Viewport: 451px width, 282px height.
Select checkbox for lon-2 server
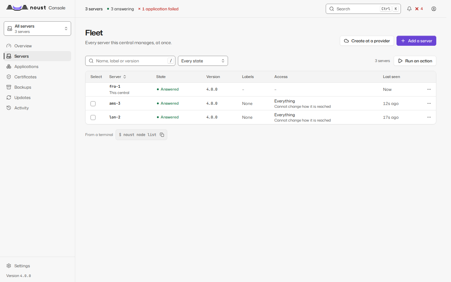coord(93,118)
